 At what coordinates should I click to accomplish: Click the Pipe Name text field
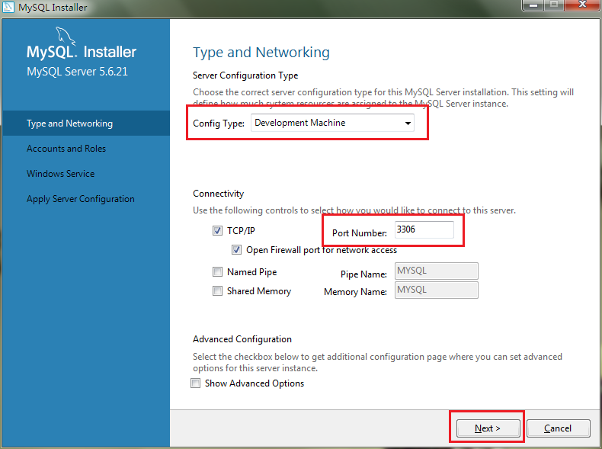click(437, 271)
